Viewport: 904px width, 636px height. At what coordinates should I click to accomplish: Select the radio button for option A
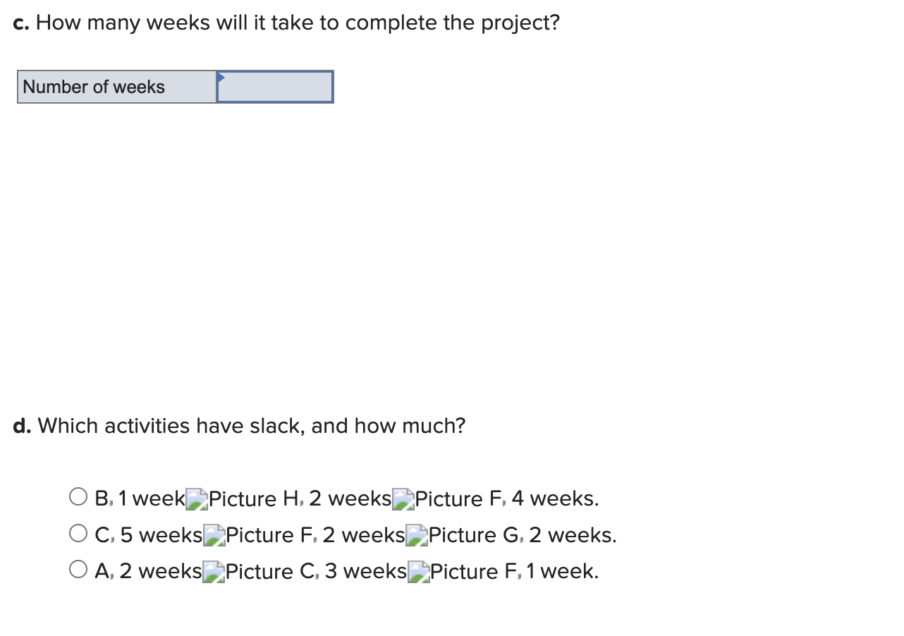[78, 568]
